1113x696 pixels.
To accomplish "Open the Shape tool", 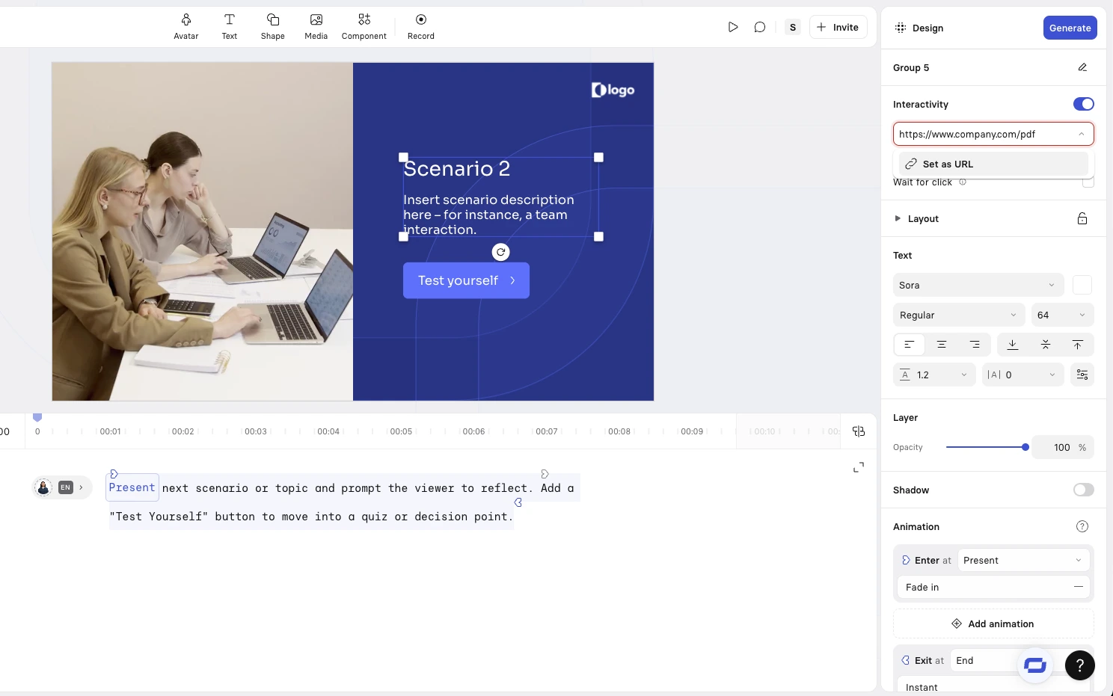I will [x=273, y=27].
